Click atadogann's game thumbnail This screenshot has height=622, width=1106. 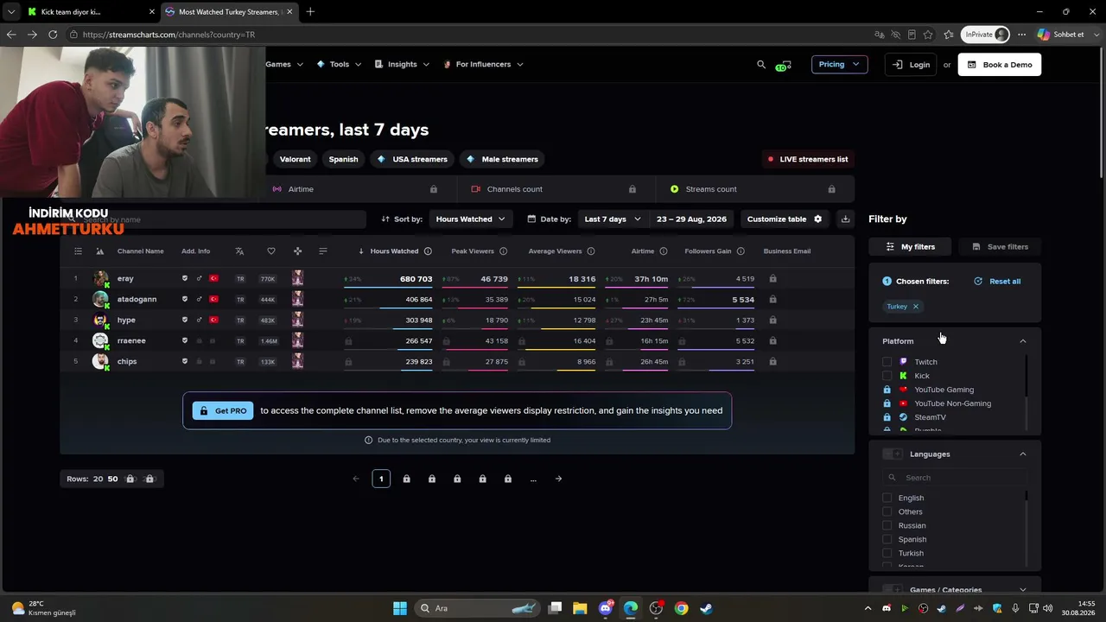[x=297, y=299]
